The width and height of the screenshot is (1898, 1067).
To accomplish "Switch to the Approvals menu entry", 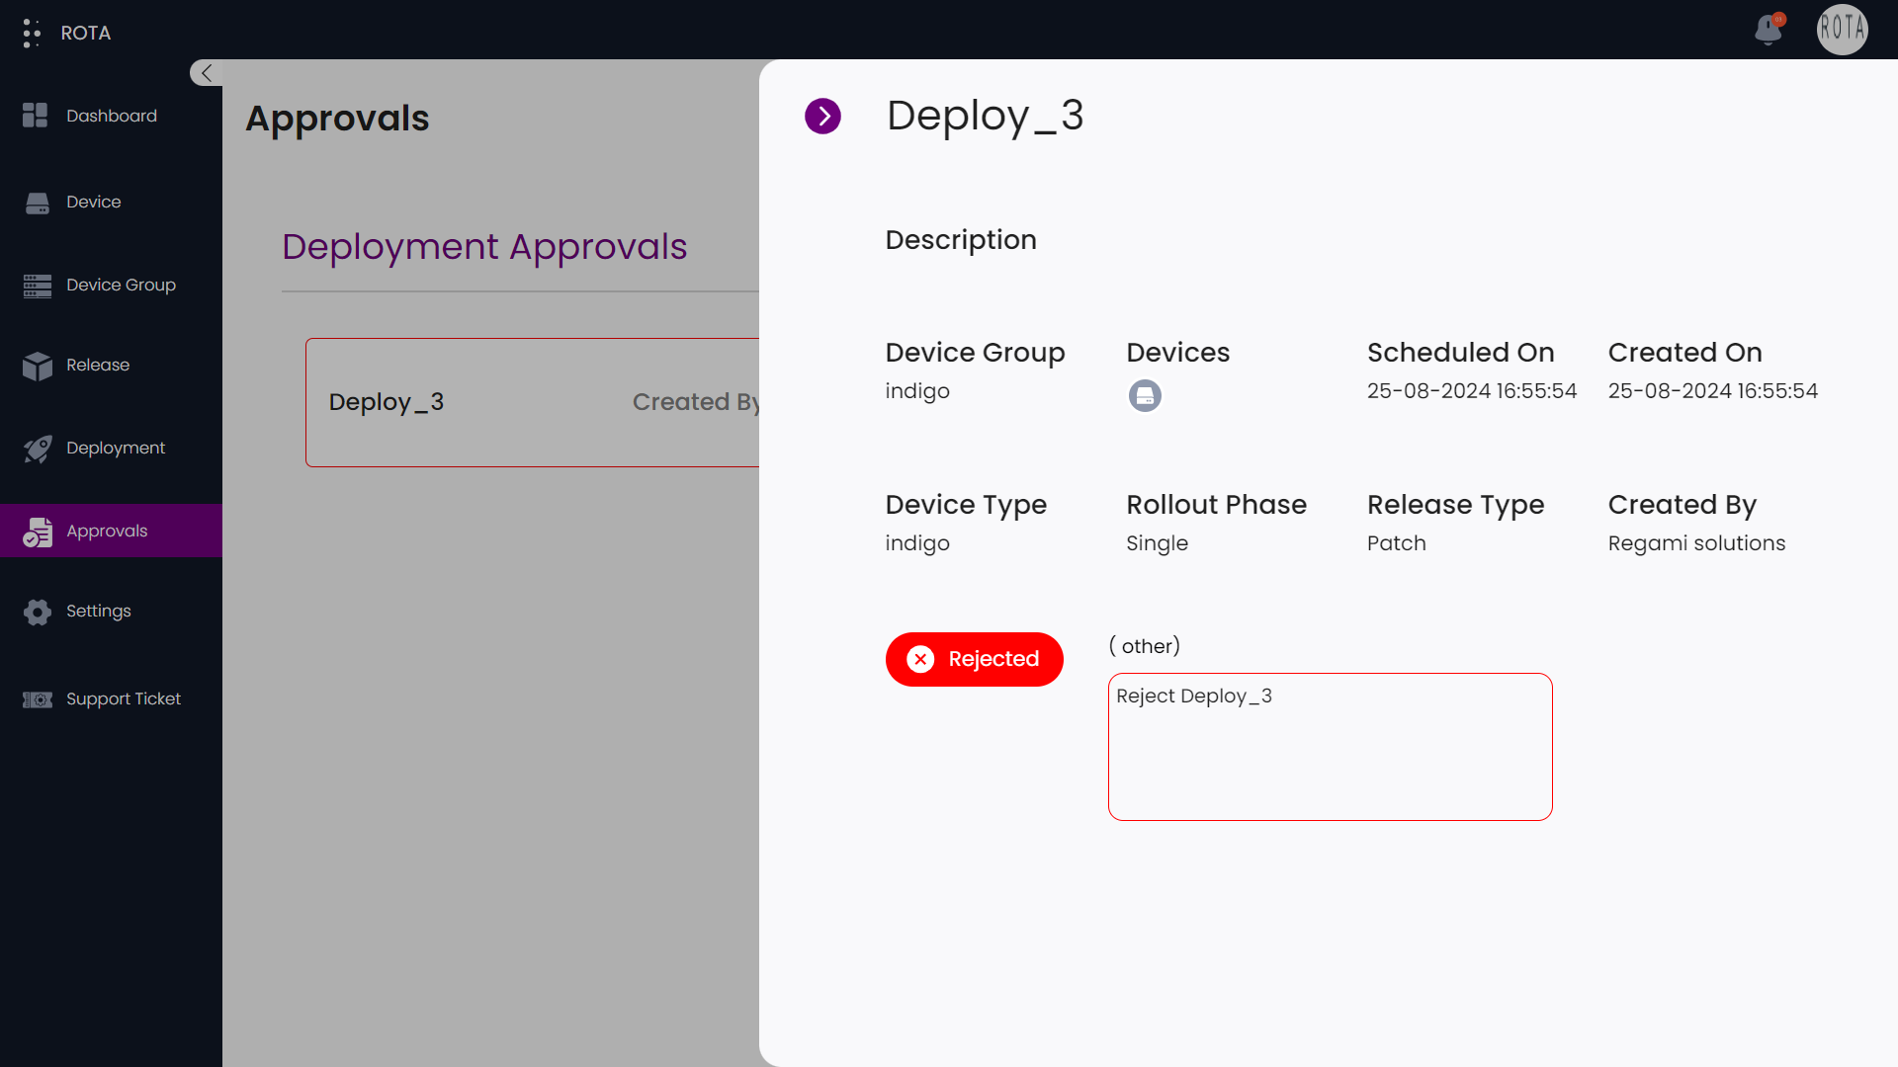I will click(x=106, y=531).
